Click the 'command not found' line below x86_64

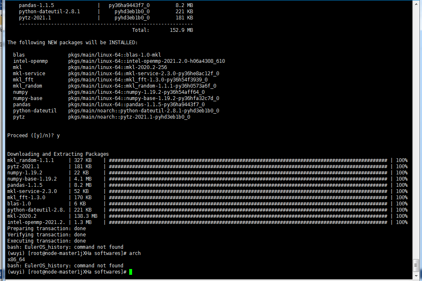(x=65, y=265)
